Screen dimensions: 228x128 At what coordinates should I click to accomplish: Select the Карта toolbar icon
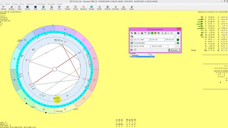(19, 8)
